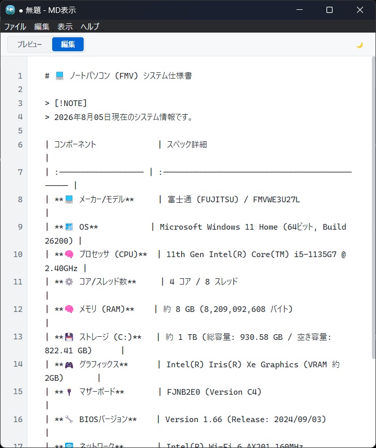Screen dimensions: 376x448
Task: Toggle dark mode with the moon icon
Action: [x=359, y=45]
